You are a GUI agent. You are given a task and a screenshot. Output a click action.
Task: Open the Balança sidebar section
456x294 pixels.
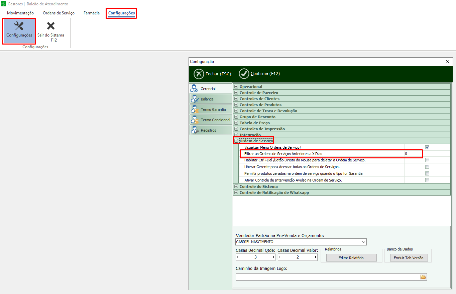click(211, 99)
